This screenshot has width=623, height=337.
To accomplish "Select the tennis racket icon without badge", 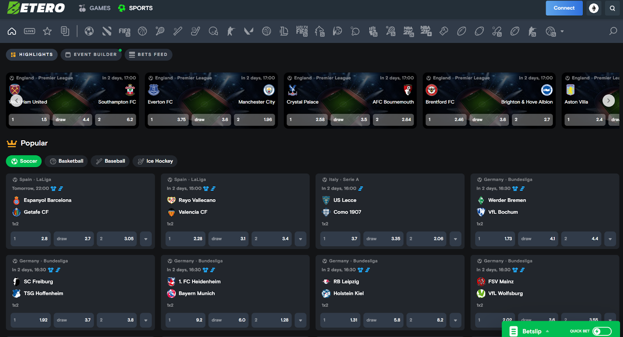I will (160, 31).
